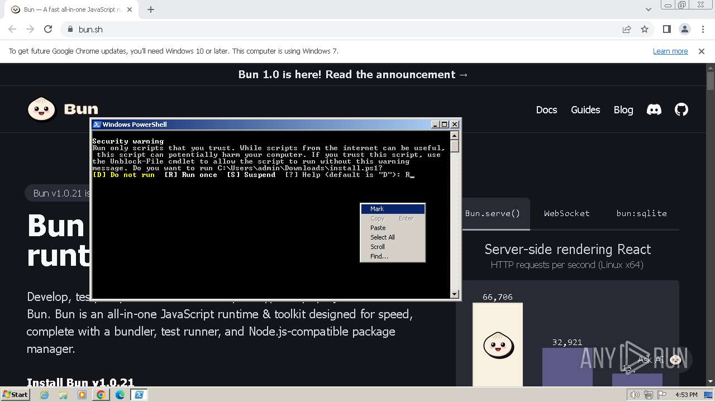Click the 4:53 PM system clock
The width and height of the screenshot is (715, 402).
tap(687, 395)
